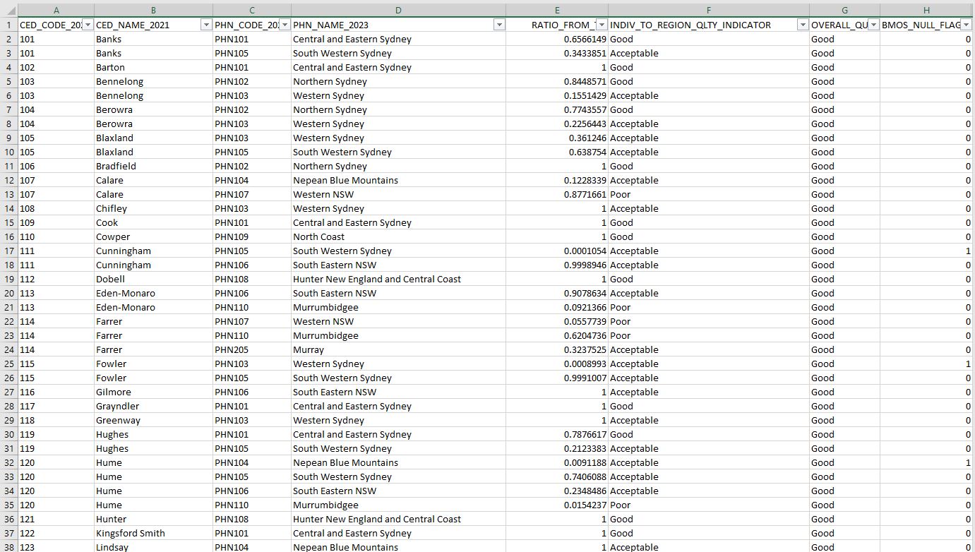Select the ratio value 0.0008993
Image resolution: width=975 pixels, height=552 pixels.
coord(557,364)
